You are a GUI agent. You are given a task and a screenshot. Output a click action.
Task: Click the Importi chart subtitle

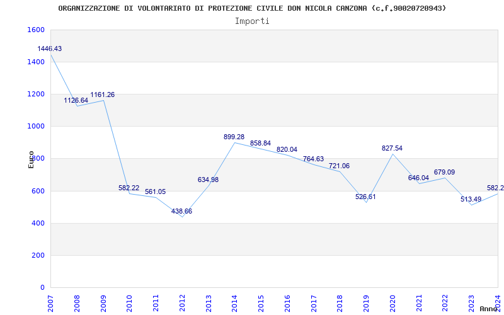coord(252,21)
